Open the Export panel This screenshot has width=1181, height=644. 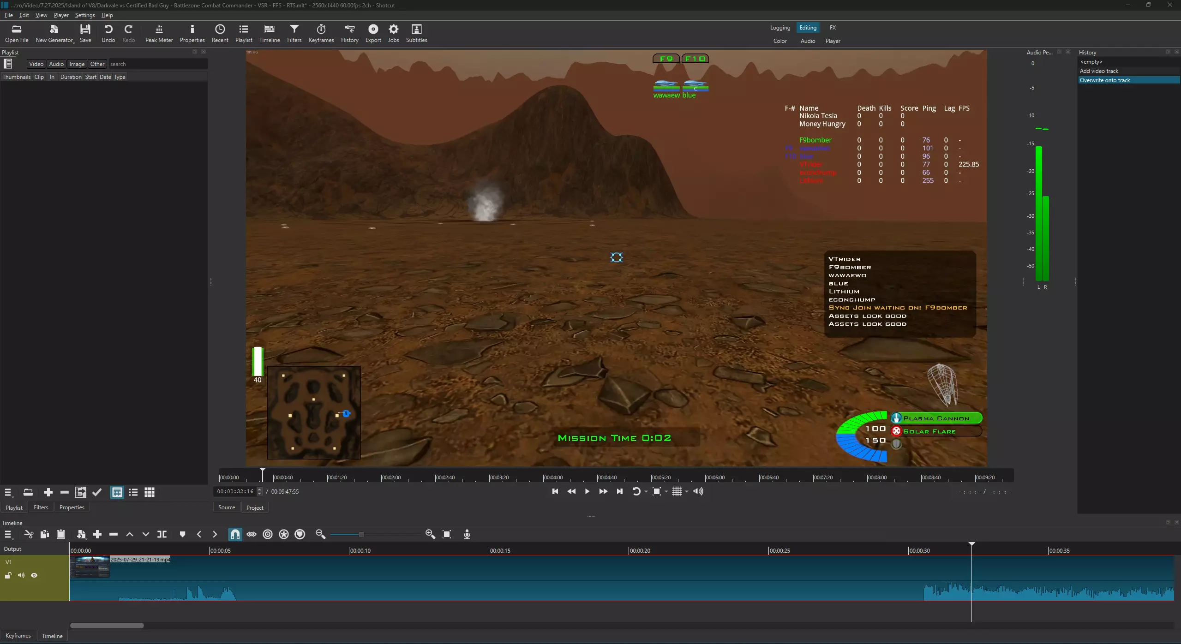(373, 33)
